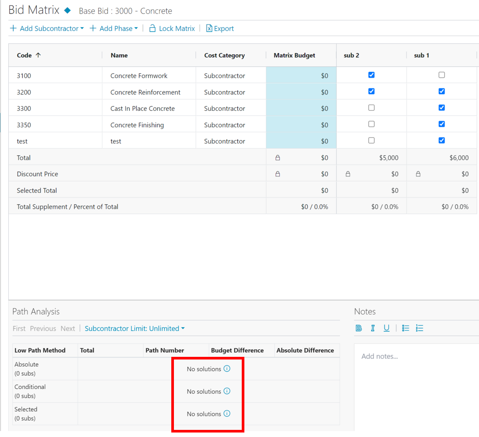Screen dimensions: 479x437
Task: Click sub 2 Discount Price lock icon
Action: point(348,174)
